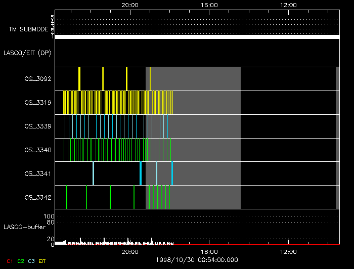Click the green C2 legend entry
Screen dimensions: 354x269
(21, 261)
